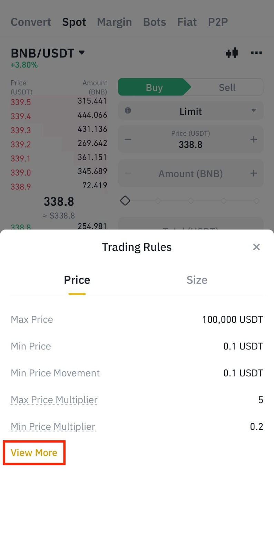Click the View More link
The width and height of the screenshot is (274, 554).
[x=34, y=453]
